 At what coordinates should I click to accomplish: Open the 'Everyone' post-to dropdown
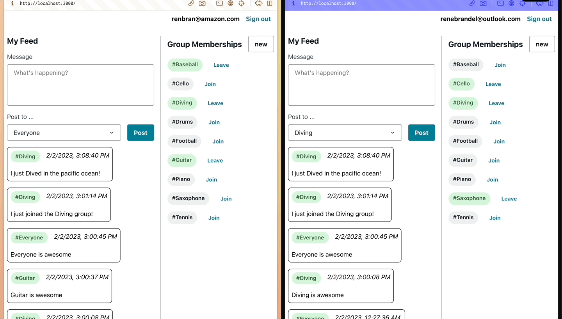(64, 133)
